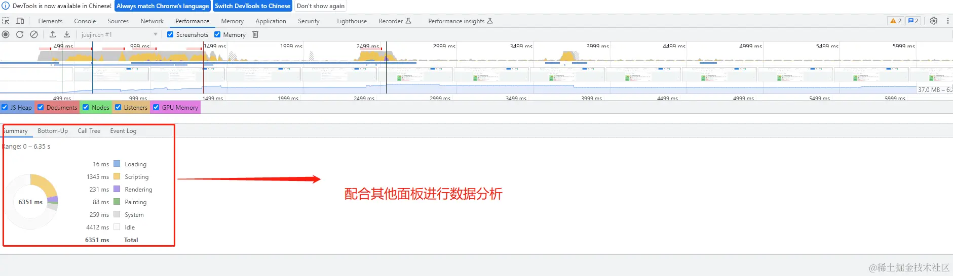Click the Scripting yellow color swatch
The height and width of the screenshot is (276, 953).
pyautogui.click(x=117, y=176)
